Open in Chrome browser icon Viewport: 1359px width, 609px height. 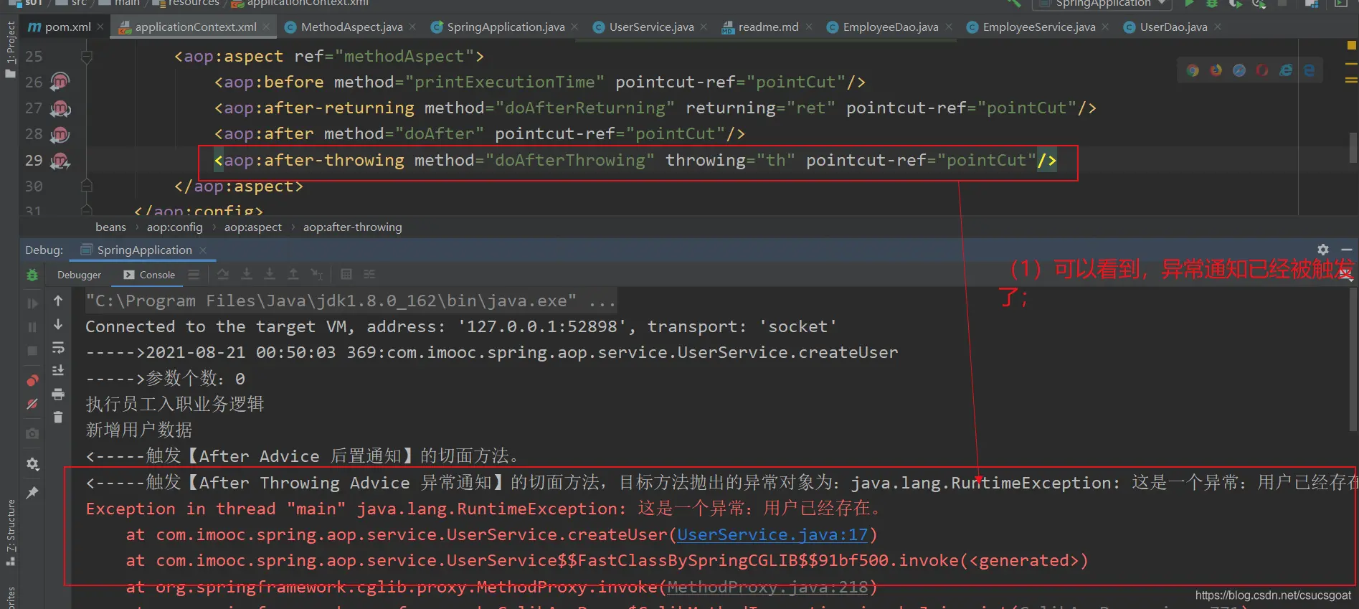pos(1193,70)
